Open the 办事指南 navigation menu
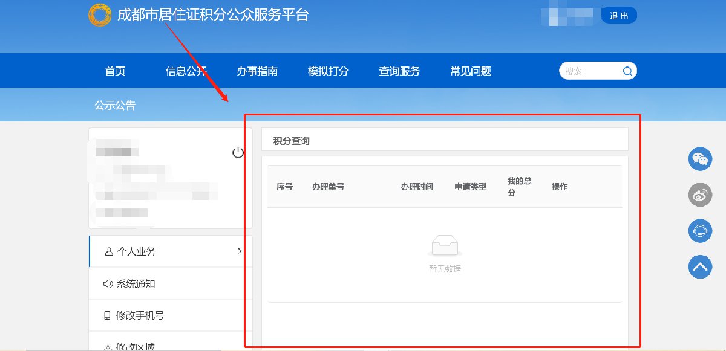726x351 pixels. pos(257,71)
